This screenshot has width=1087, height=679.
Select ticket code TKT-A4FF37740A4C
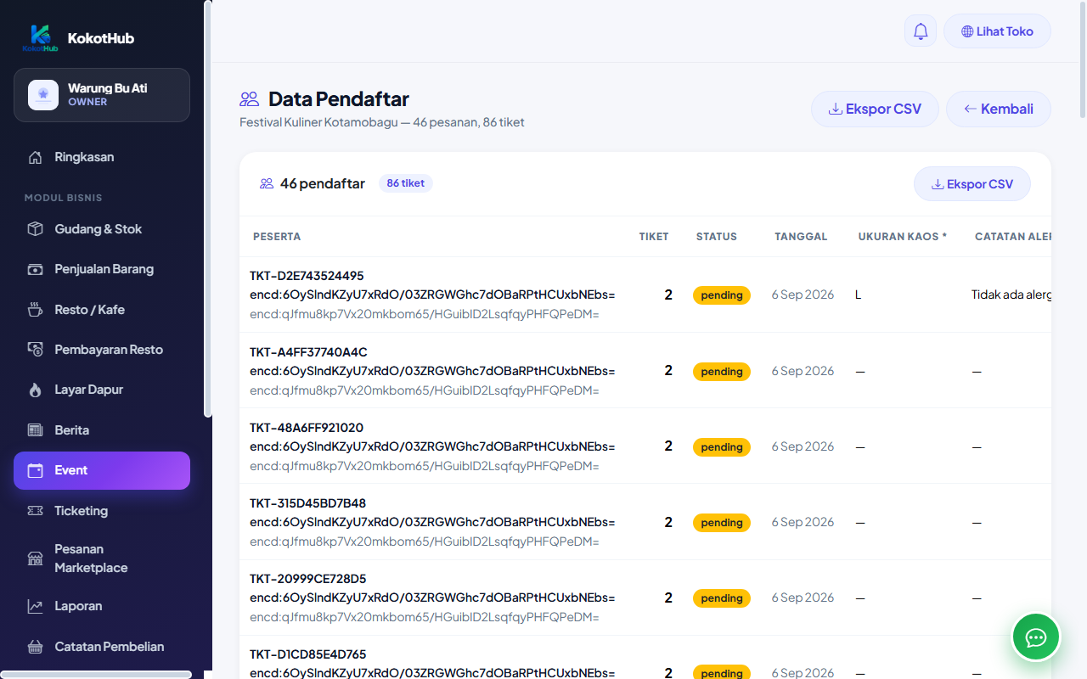(308, 352)
